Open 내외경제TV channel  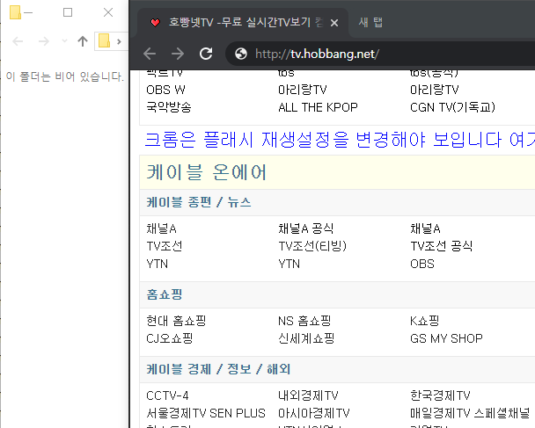(x=309, y=395)
